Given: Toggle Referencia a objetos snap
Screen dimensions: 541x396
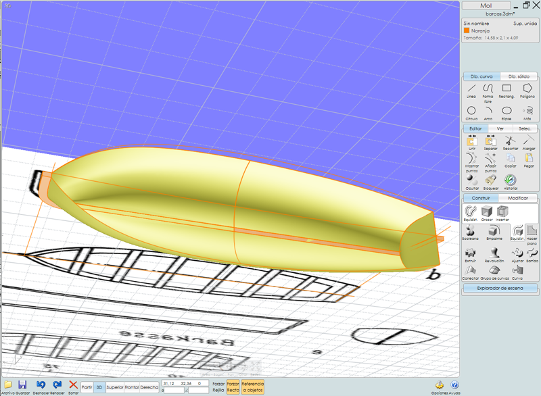Looking at the screenshot, I should (252, 387).
